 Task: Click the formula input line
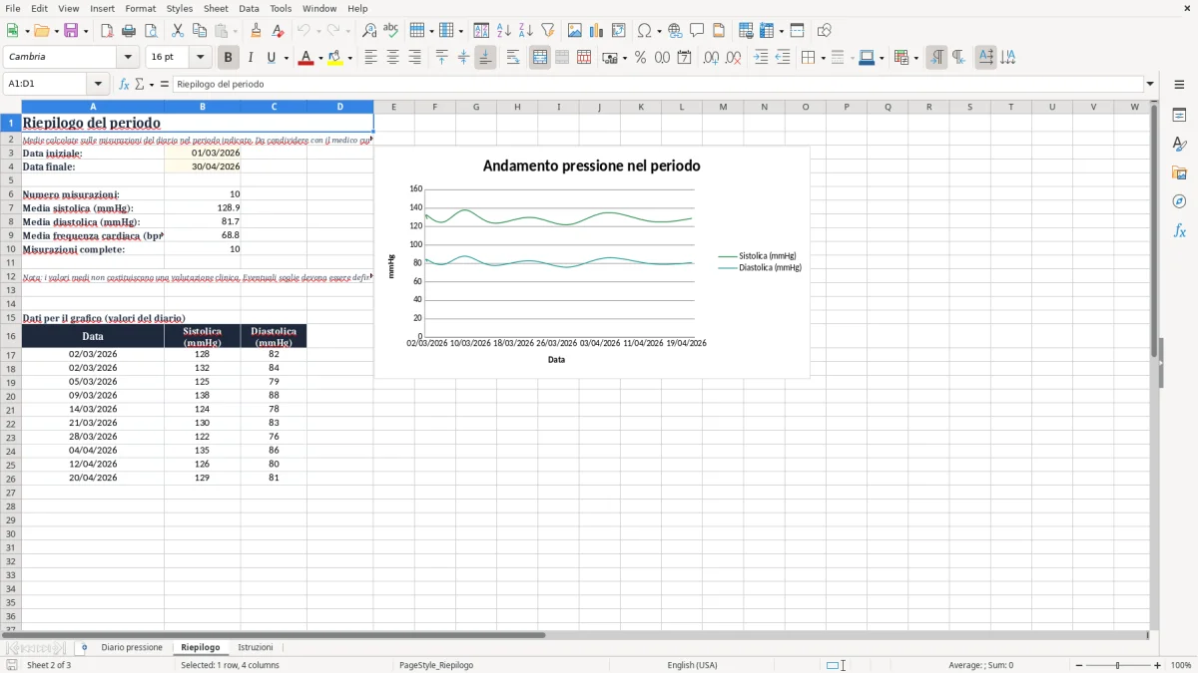(x=657, y=85)
